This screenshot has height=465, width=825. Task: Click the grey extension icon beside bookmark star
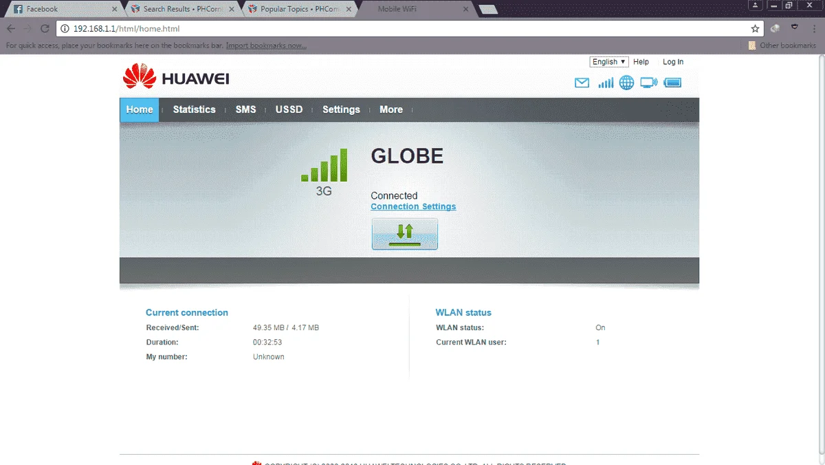[x=775, y=29]
